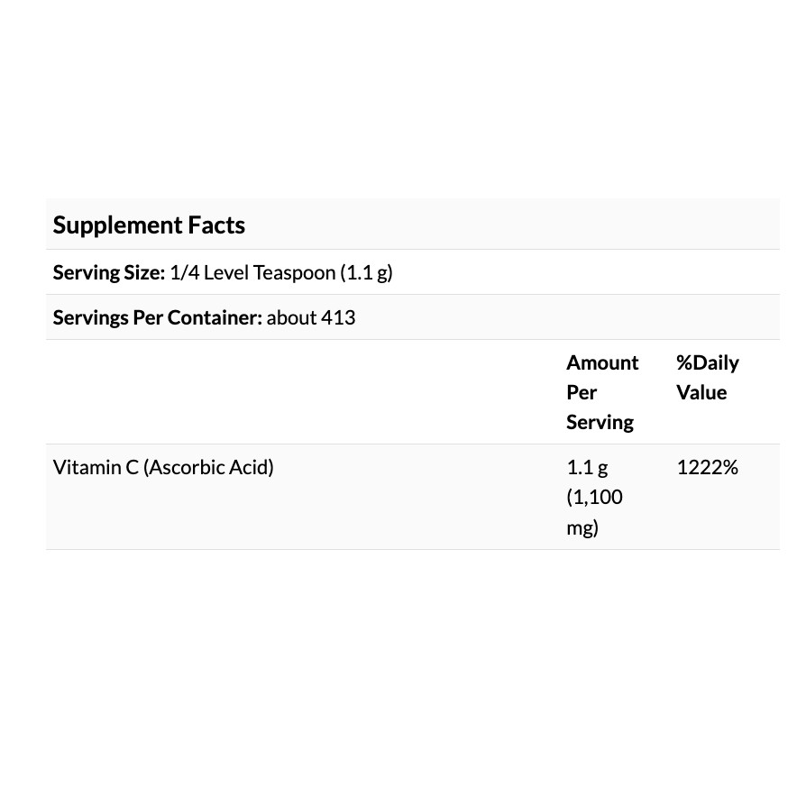Click the word Amount in column header

(x=602, y=362)
